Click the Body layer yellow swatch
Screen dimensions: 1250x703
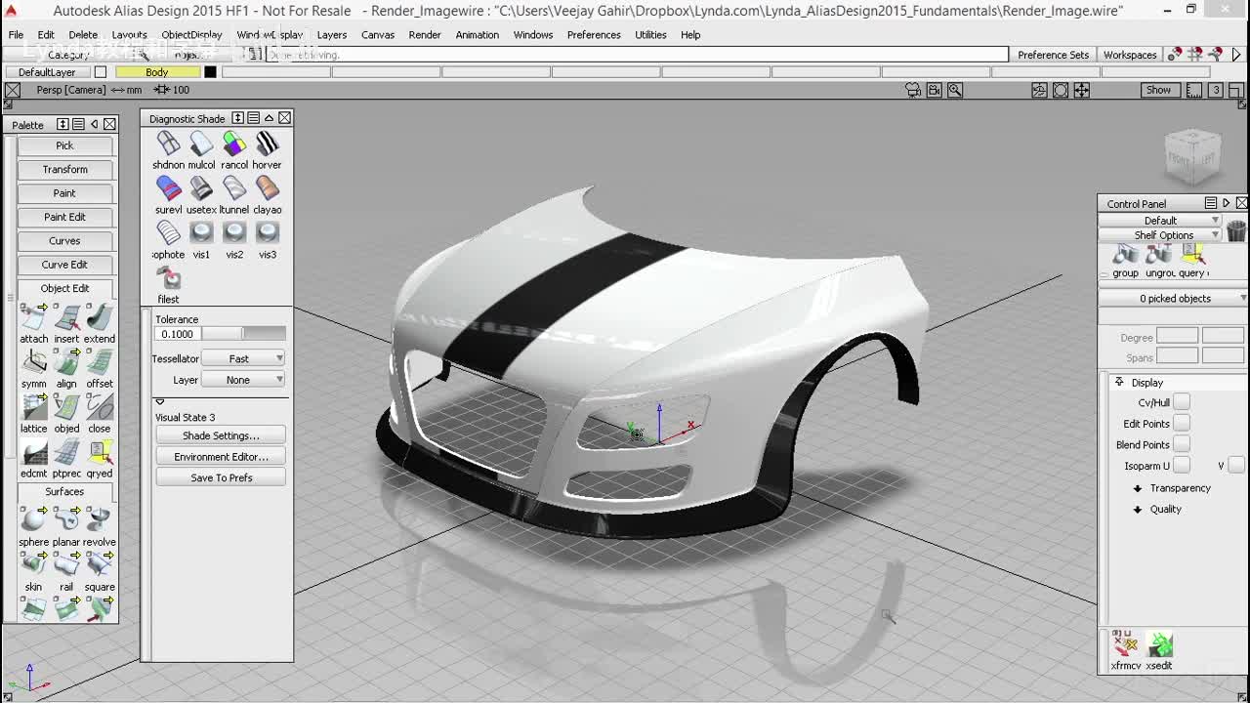pyautogui.click(x=157, y=72)
